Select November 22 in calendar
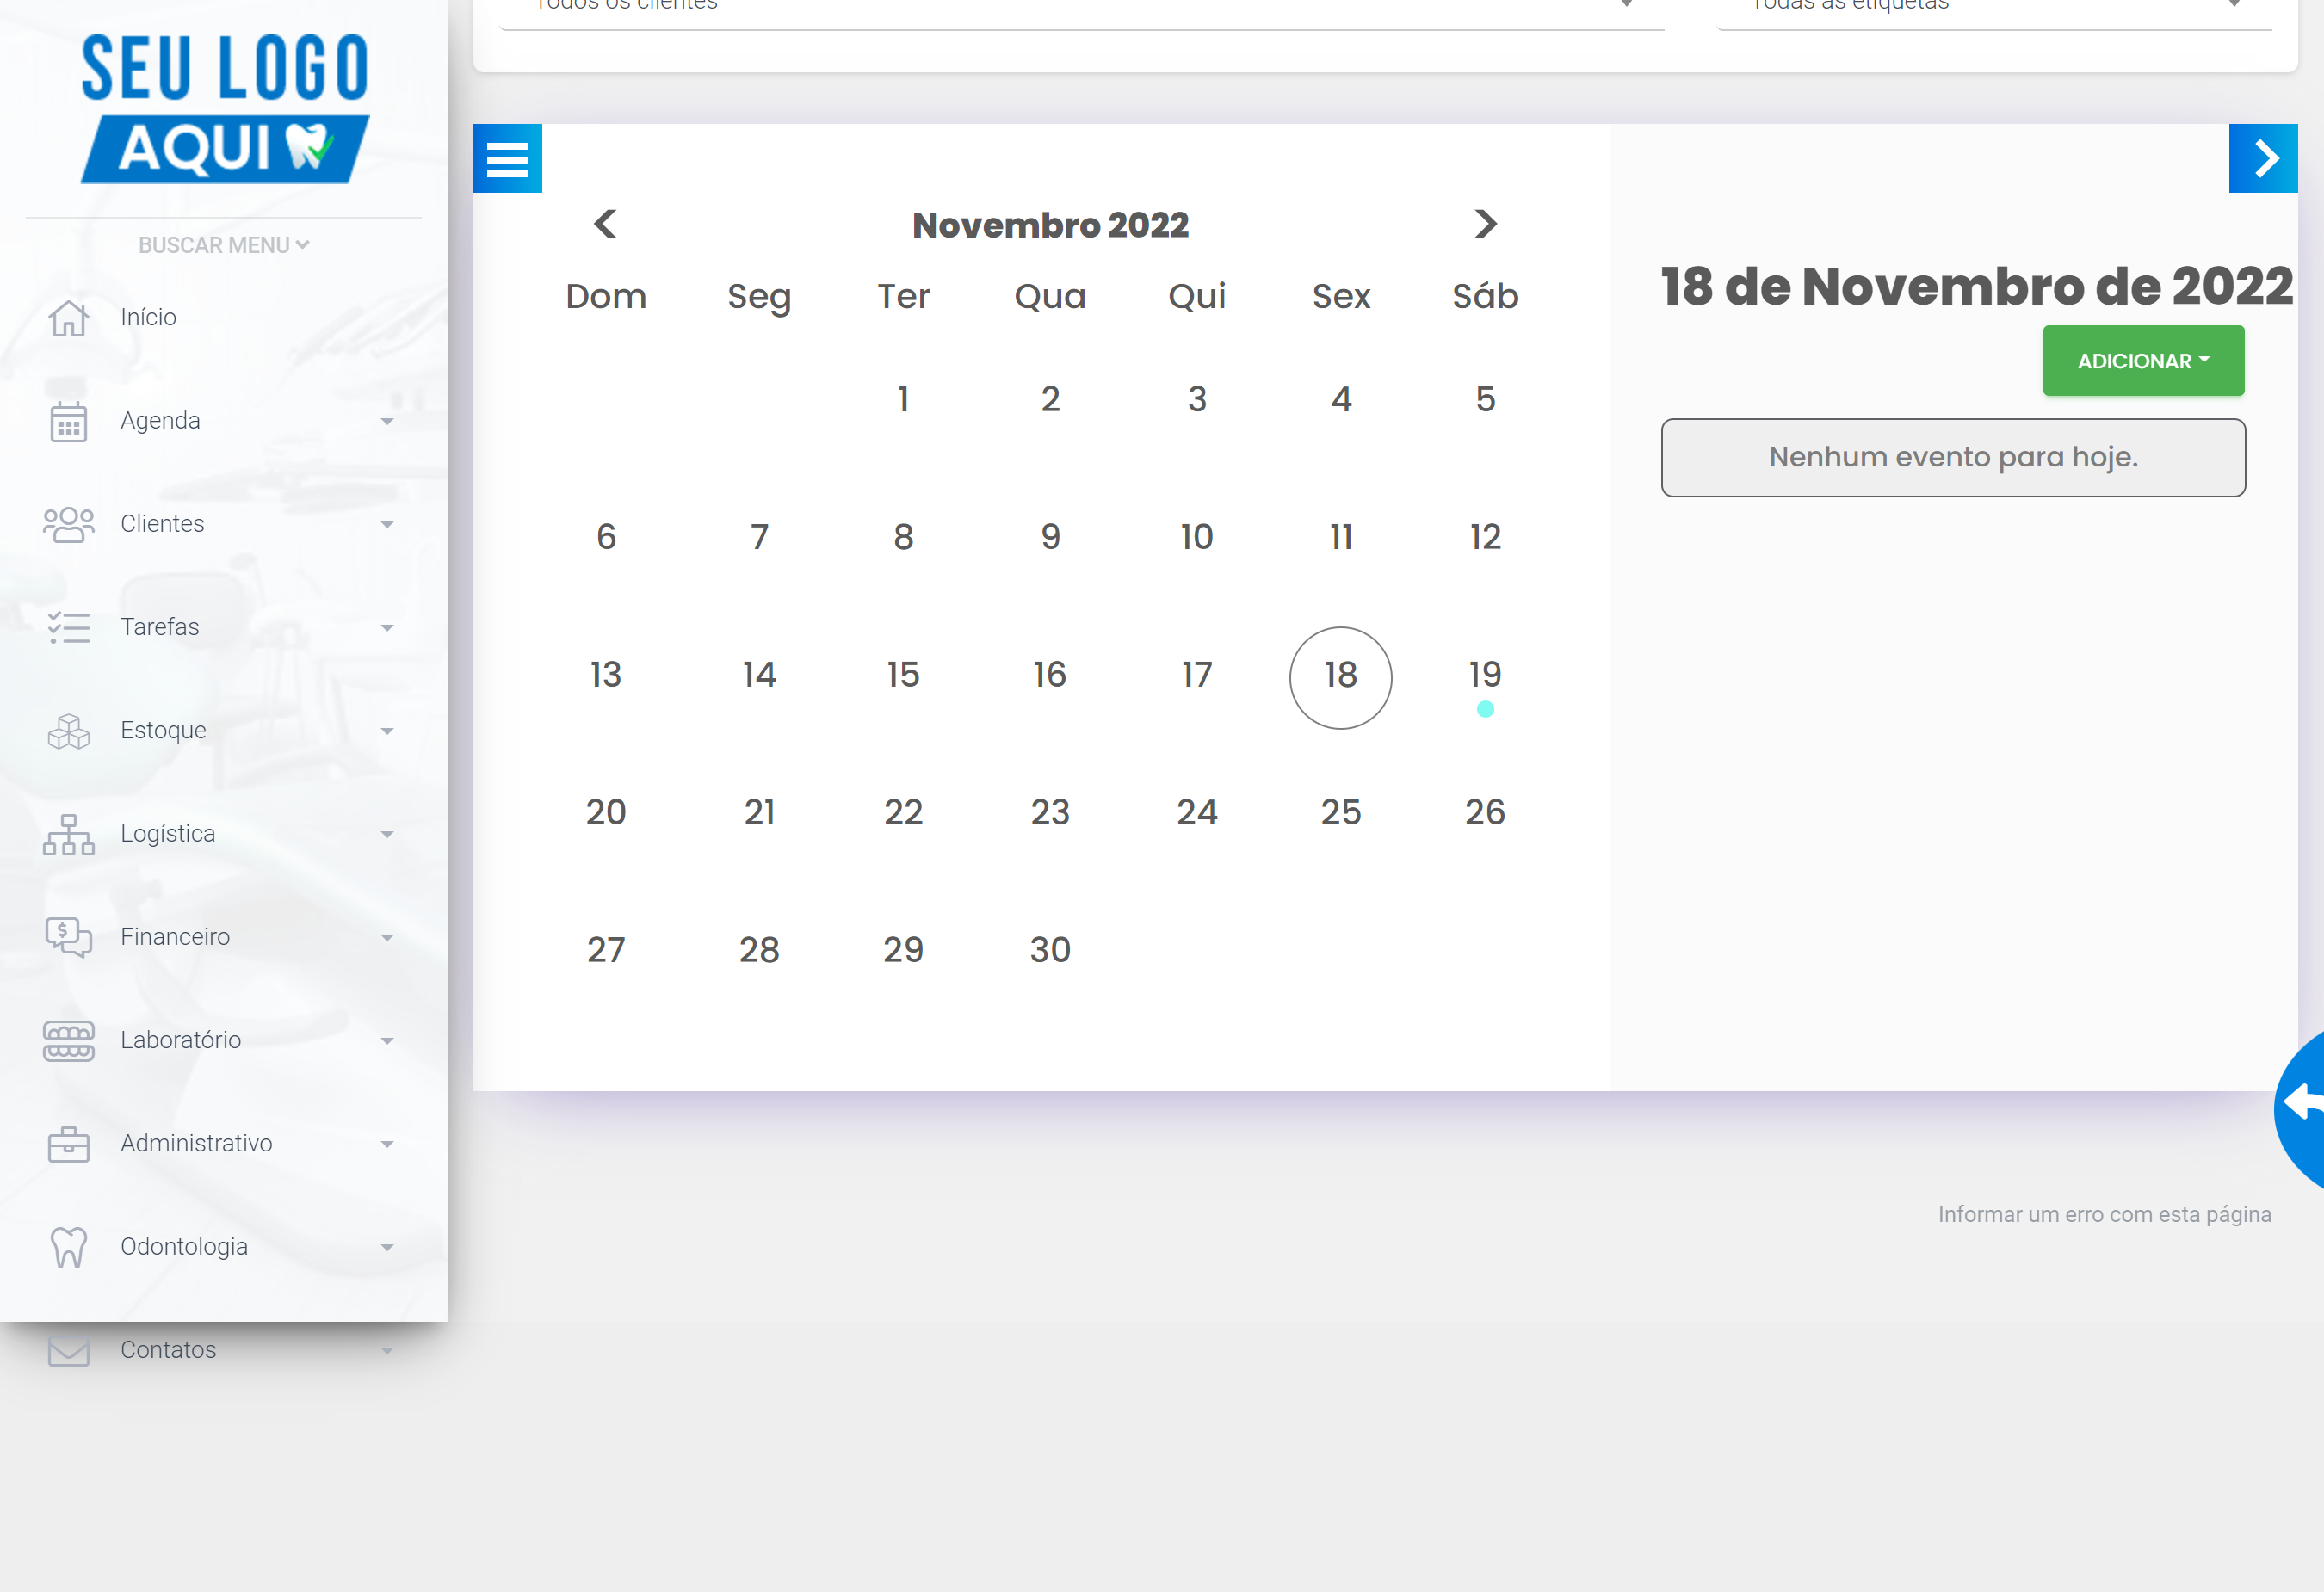2324x1592 pixels. 903,812
